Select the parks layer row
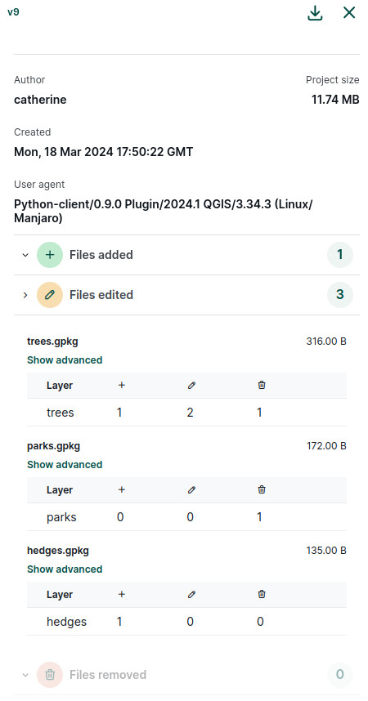The image size is (368, 701). pos(186,517)
